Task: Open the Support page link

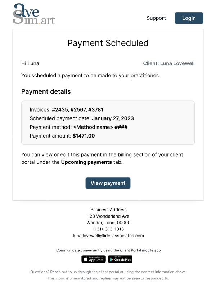Action: point(156,18)
